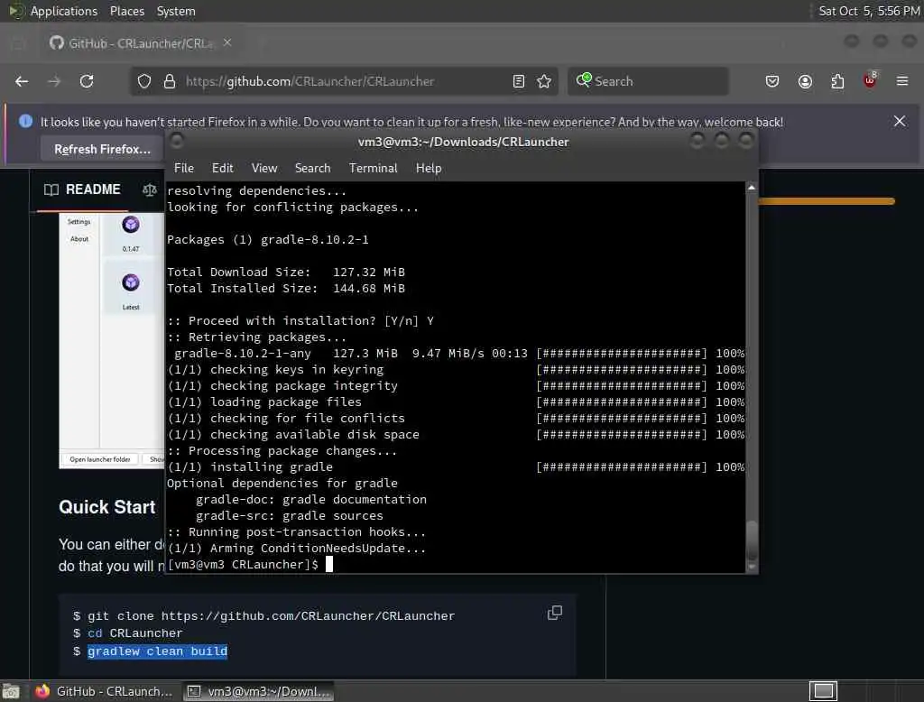This screenshot has width=924, height=702.
Task: Open terminal Help menu
Action: pyautogui.click(x=429, y=168)
